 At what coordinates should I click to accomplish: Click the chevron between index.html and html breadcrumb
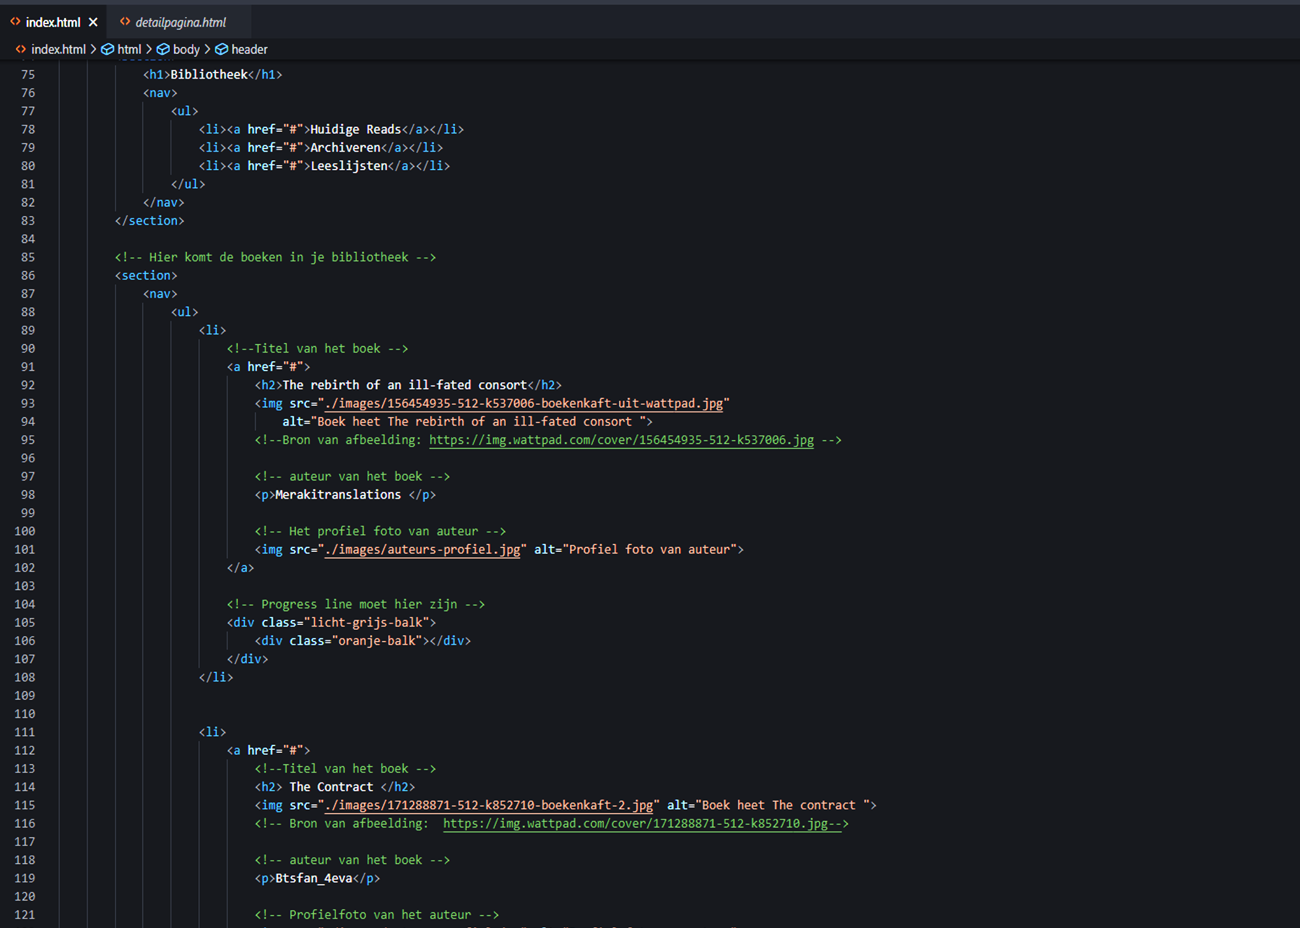point(93,49)
